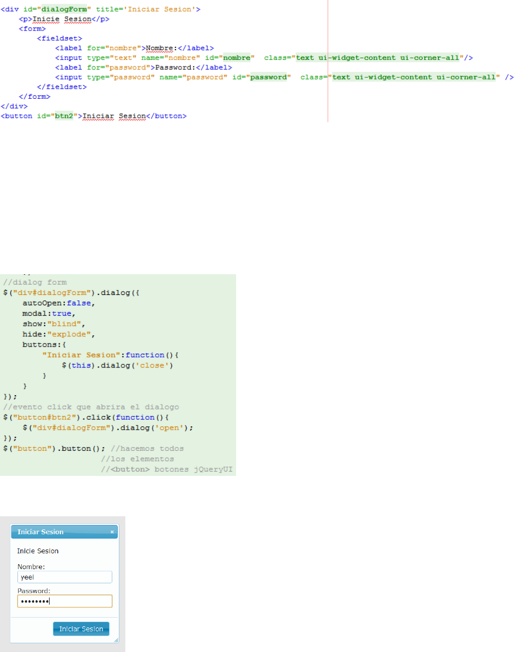The height and width of the screenshot is (652, 519).
Task: Click the $("div#dialogForm").dialog({ code line
Action: coord(71,293)
